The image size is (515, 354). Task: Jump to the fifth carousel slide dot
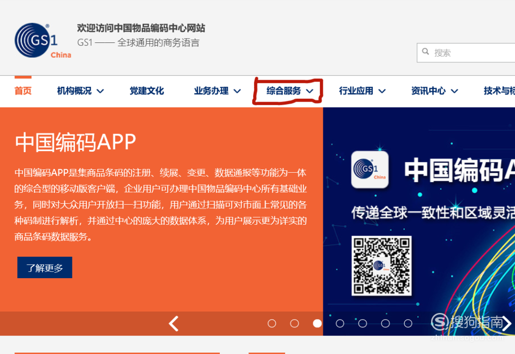(x=362, y=323)
